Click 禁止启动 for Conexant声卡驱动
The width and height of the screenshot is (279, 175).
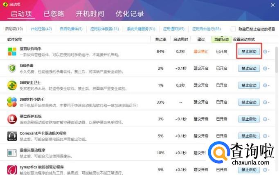[x=249, y=136]
